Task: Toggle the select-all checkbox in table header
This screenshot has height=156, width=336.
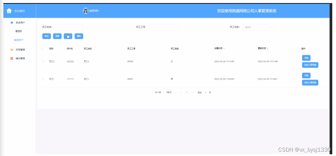Action: [43, 48]
